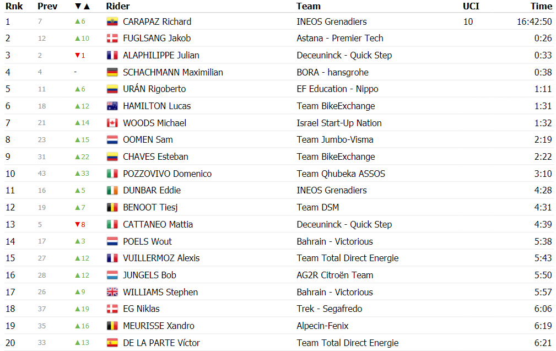Click the red down arrow for CATTANEO Mattia
The height and width of the screenshot is (351, 556).
click(78, 224)
